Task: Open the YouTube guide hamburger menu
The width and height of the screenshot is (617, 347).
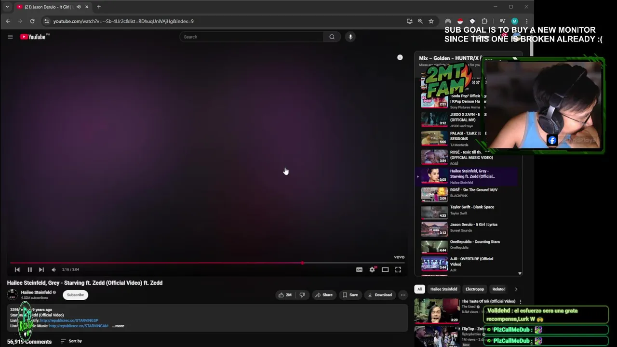Action: click(10, 37)
